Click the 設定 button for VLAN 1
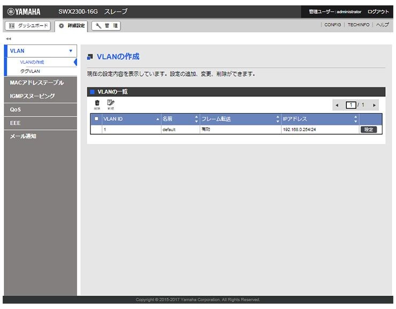Screen dimensions: 396x309 pyautogui.click(x=368, y=129)
